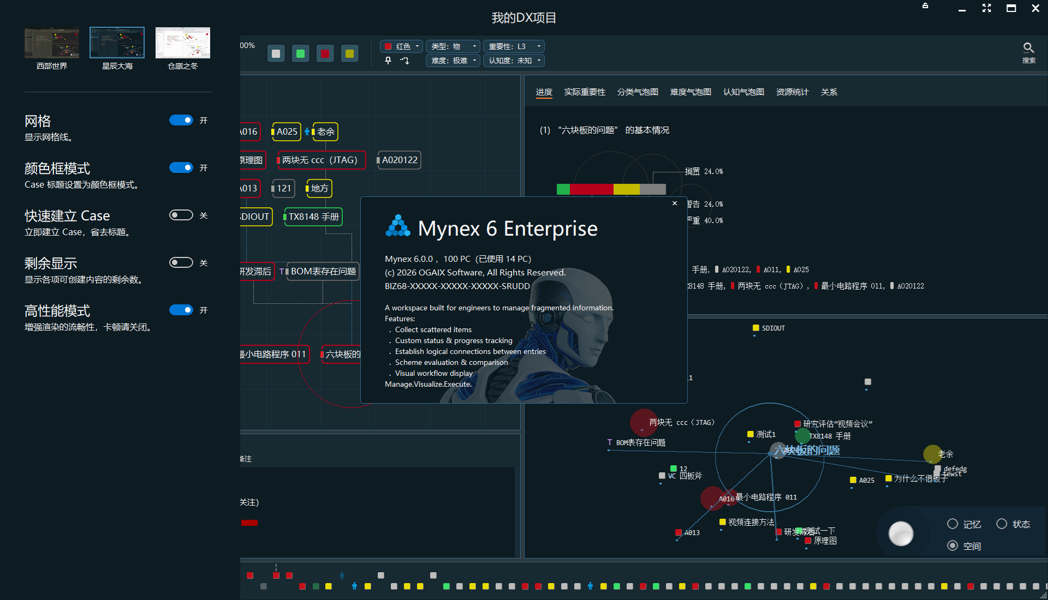Open the 难度气泡图 tab
Image resolution: width=1048 pixels, height=600 pixels.
point(690,92)
